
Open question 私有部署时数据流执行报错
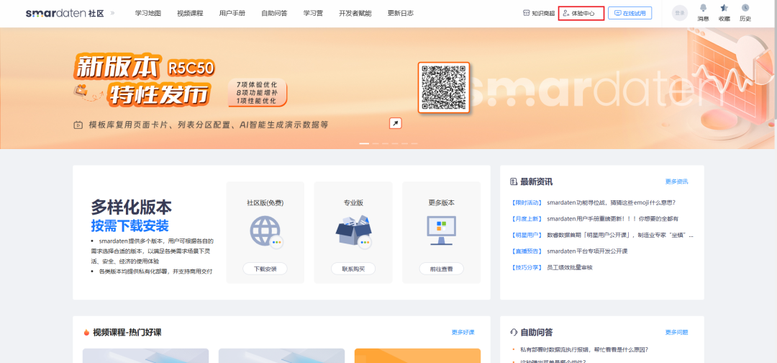(x=583, y=349)
